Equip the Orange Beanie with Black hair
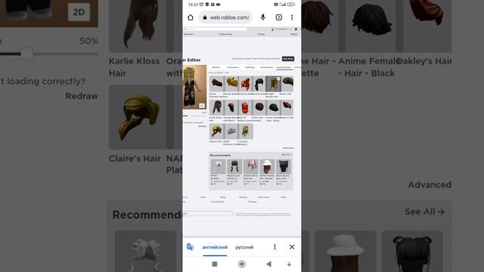The height and width of the screenshot is (272, 484). [231, 107]
